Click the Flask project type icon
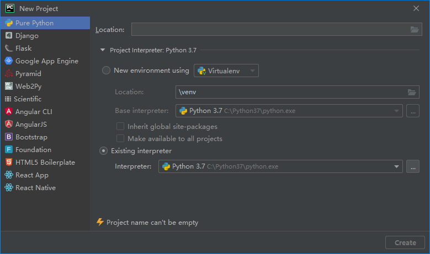 pos(9,48)
